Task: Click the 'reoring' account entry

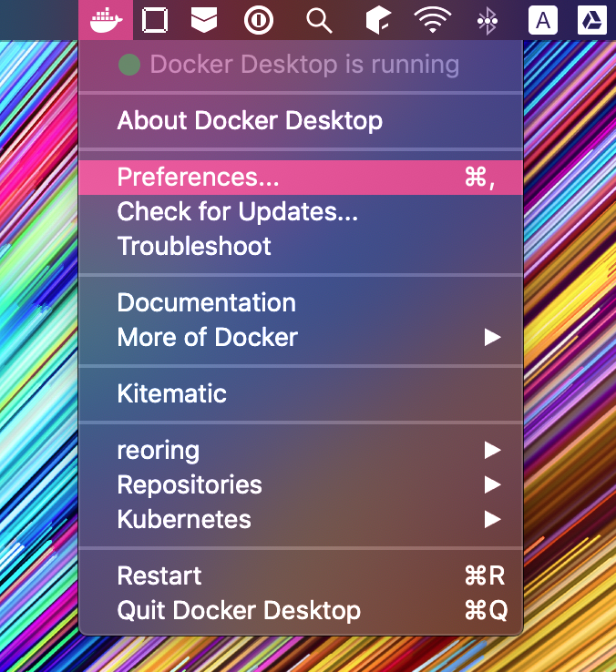Action: tap(159, 451)
